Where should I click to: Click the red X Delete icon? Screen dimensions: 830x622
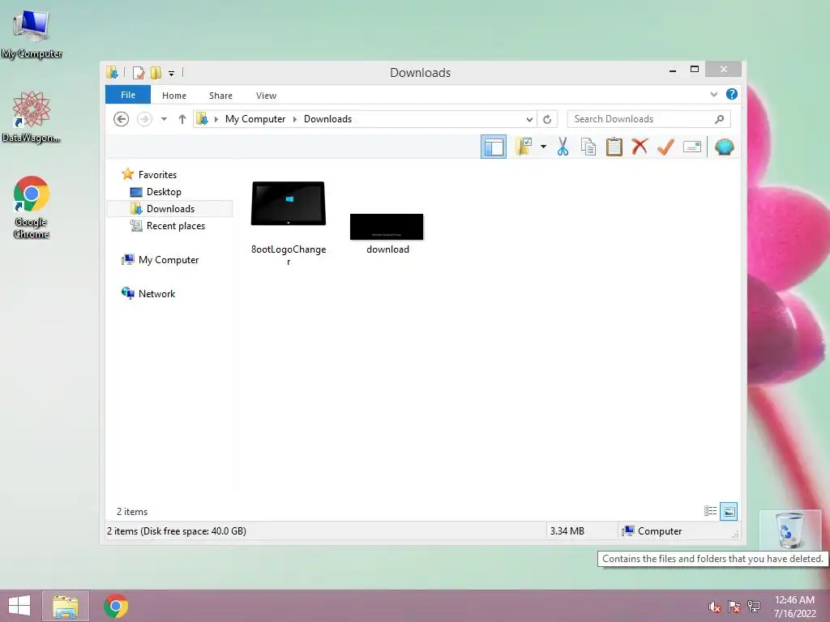640,147
